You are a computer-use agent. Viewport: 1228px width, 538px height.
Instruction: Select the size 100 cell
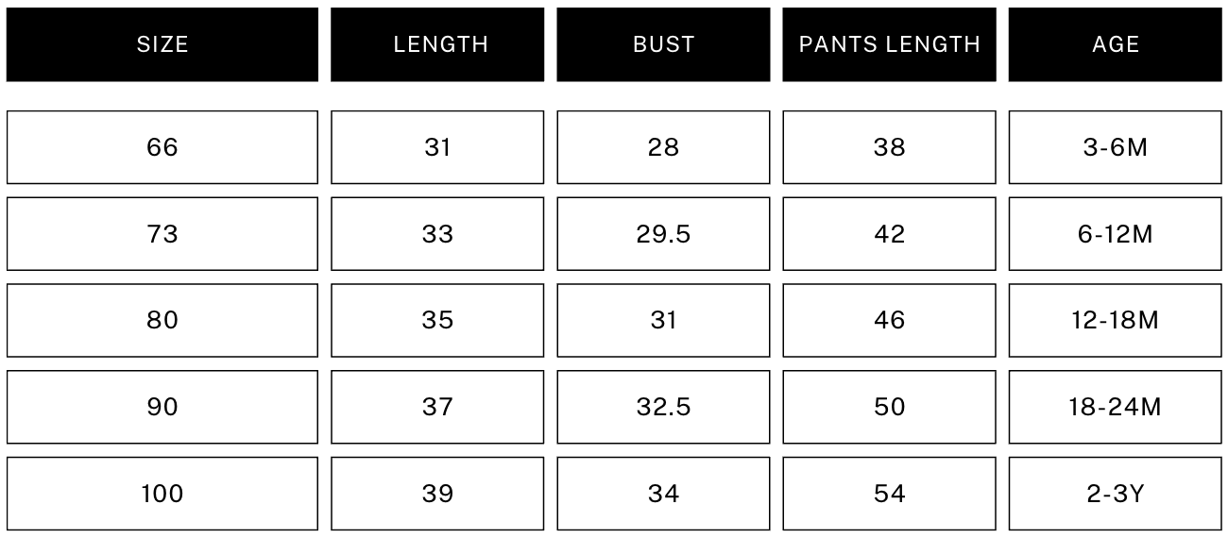point(162,494)
